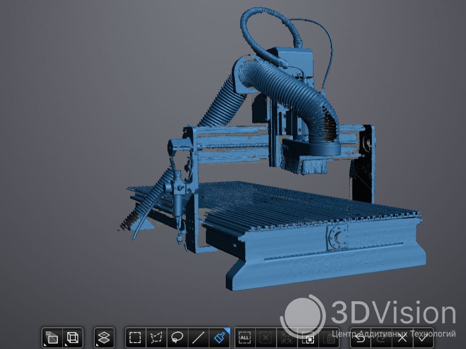The height and width of the screenshot is (349, 466).
Task: Clear selection with the dashed X icon
Action: point(266,338)
